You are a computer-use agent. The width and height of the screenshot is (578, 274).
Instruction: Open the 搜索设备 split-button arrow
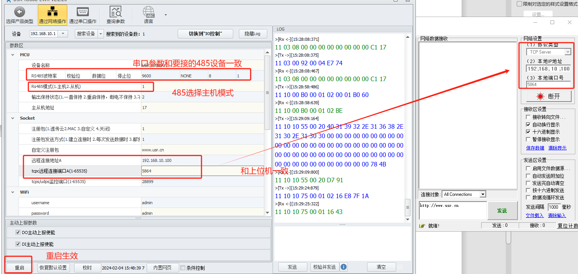(x=101, y=34)
